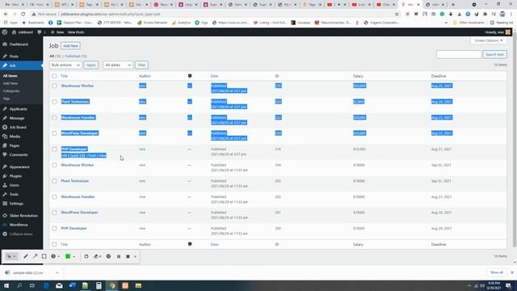Expand sample-data download options chevron
Image resolution: width=517 pixels, height=291 pixels.
[x=57, y=272]
